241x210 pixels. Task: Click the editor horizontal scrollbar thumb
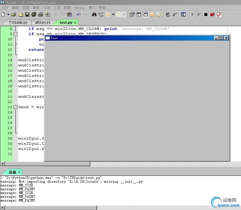click(x=48, y=164)
